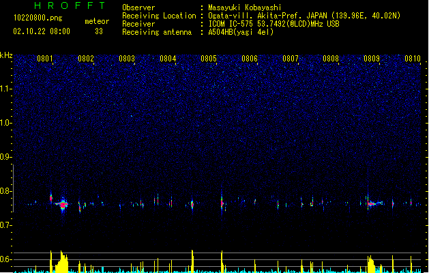The width and height of the screenshot is (429, 273).
Task: Click the A504HB(yagi 4el) antenna text
Action: 241,32
